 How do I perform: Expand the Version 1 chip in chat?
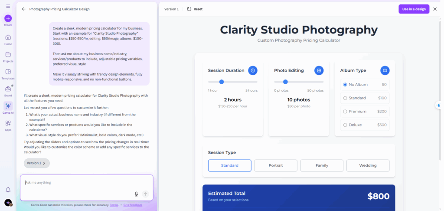tap(37, 163)
